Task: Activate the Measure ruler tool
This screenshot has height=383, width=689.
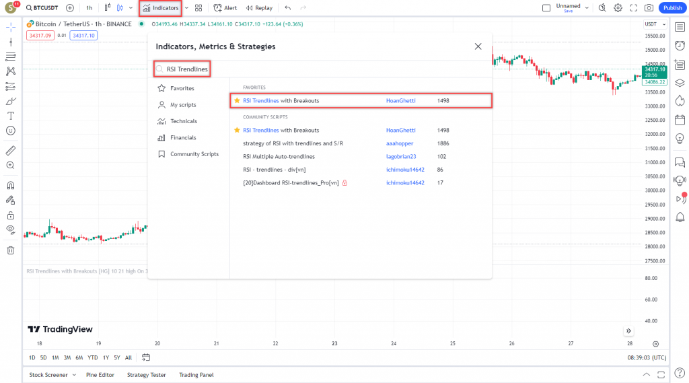Action: pyautogui.click(x=10, y=150)
